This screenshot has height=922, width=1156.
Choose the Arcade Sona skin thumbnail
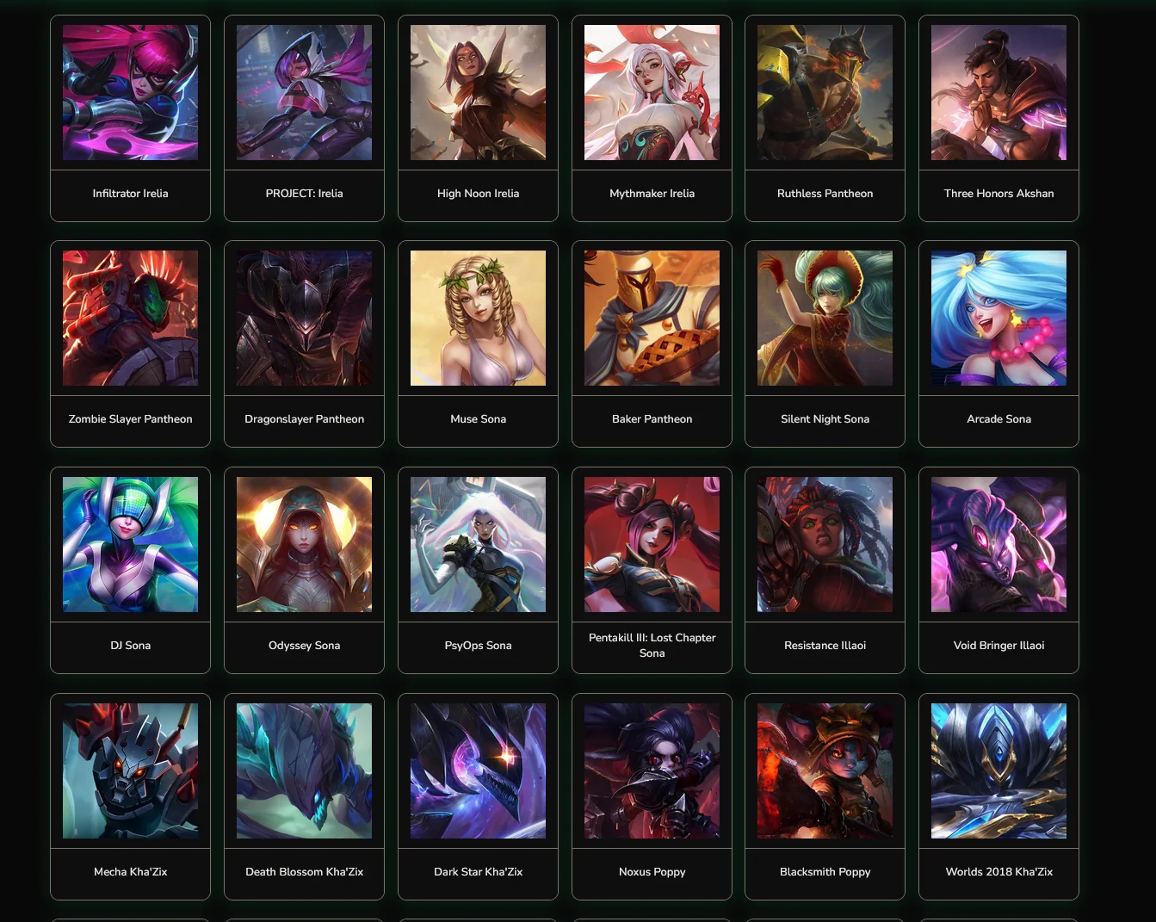[x=998, y=318]
